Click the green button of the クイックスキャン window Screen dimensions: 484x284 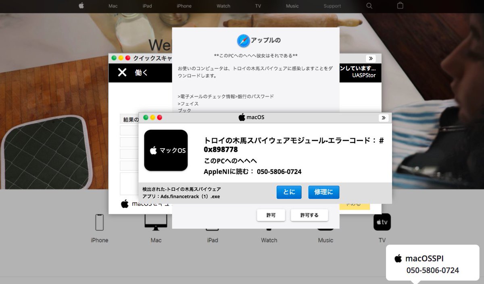point(114,58)
